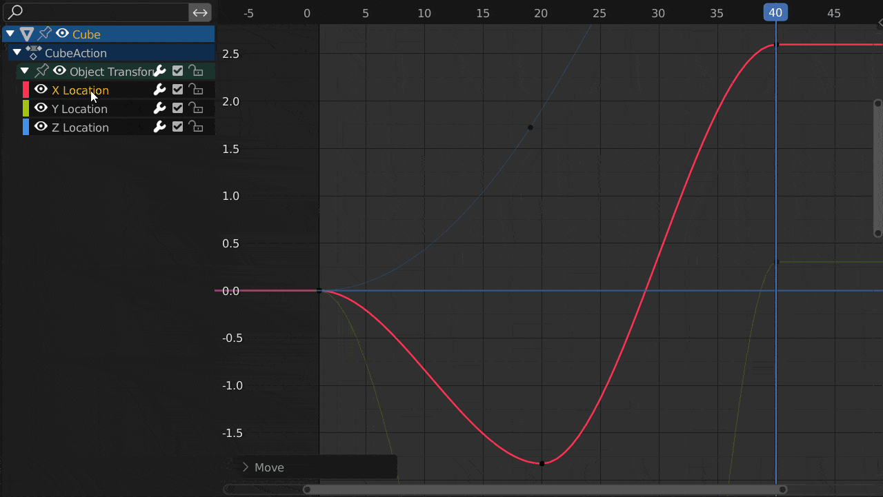Uncheck the mute checkbox for Y Location
This screenshot has height=497, width=883.
click(177, 108)
